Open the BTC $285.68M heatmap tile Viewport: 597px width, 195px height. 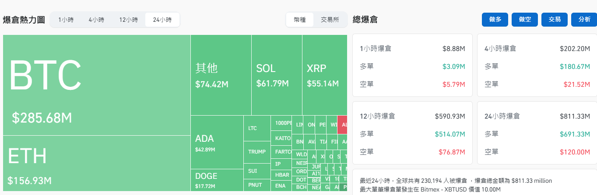pos(97,85)
